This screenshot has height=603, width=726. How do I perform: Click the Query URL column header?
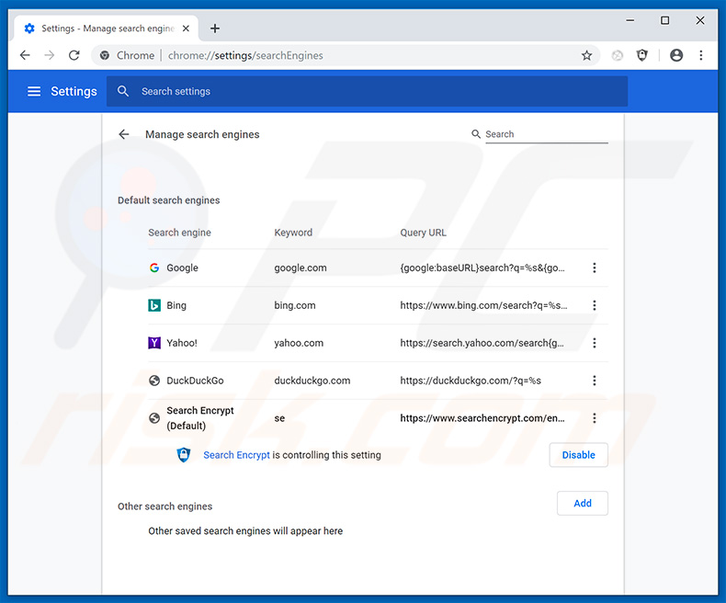click(423, 233)
